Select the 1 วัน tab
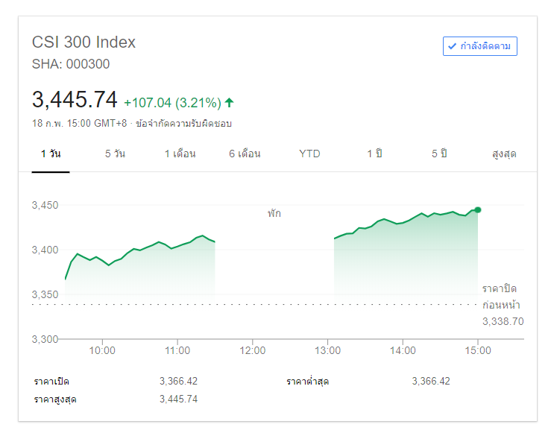This screenshot has height=433, width=551. pos(51,154)
